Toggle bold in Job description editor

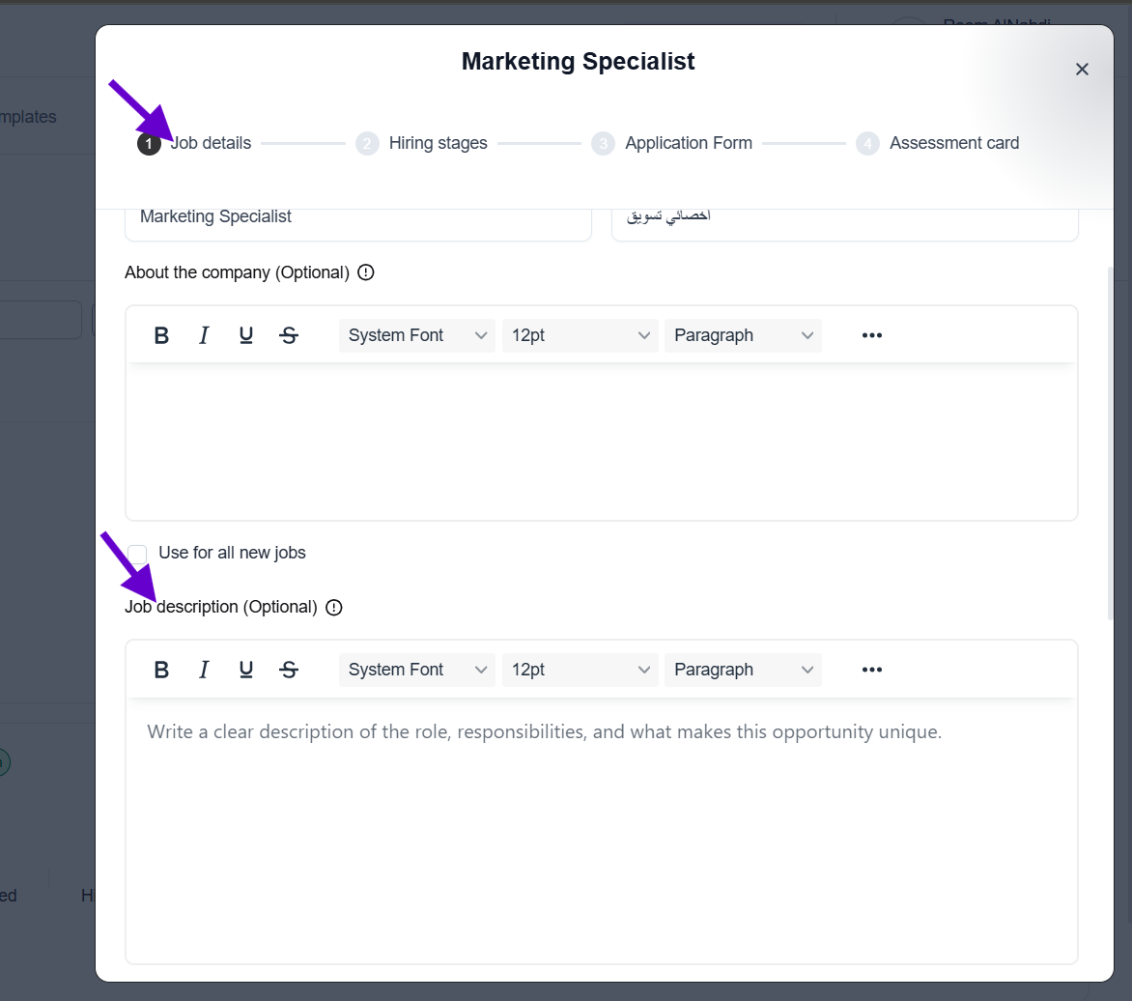tap(161, 670)
